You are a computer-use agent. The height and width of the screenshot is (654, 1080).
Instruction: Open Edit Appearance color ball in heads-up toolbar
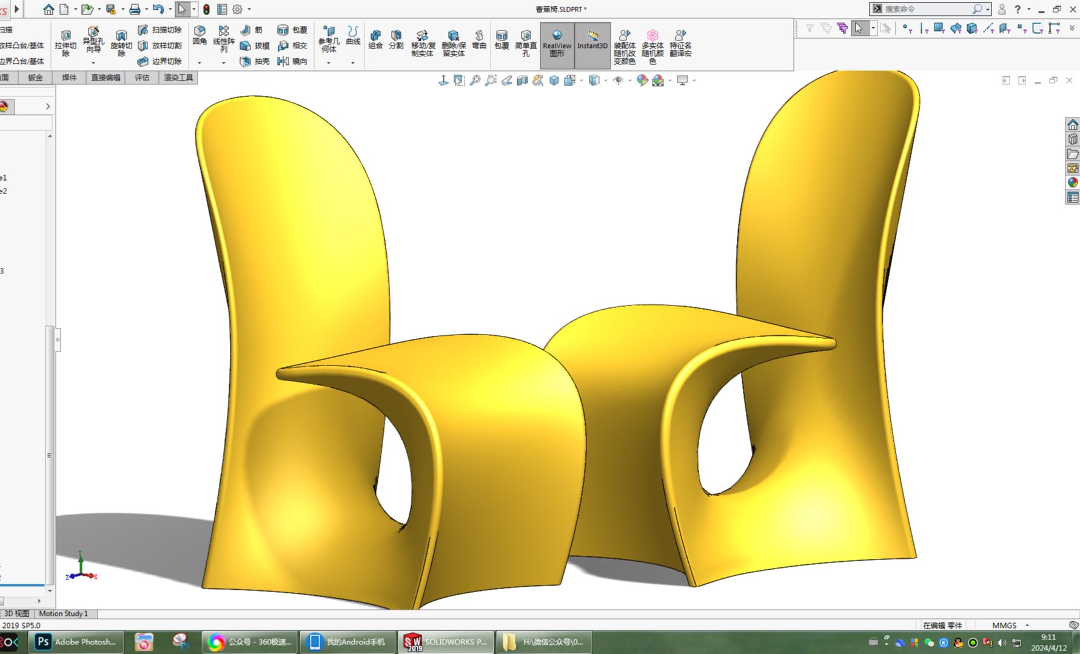click(x=642, y=80)
